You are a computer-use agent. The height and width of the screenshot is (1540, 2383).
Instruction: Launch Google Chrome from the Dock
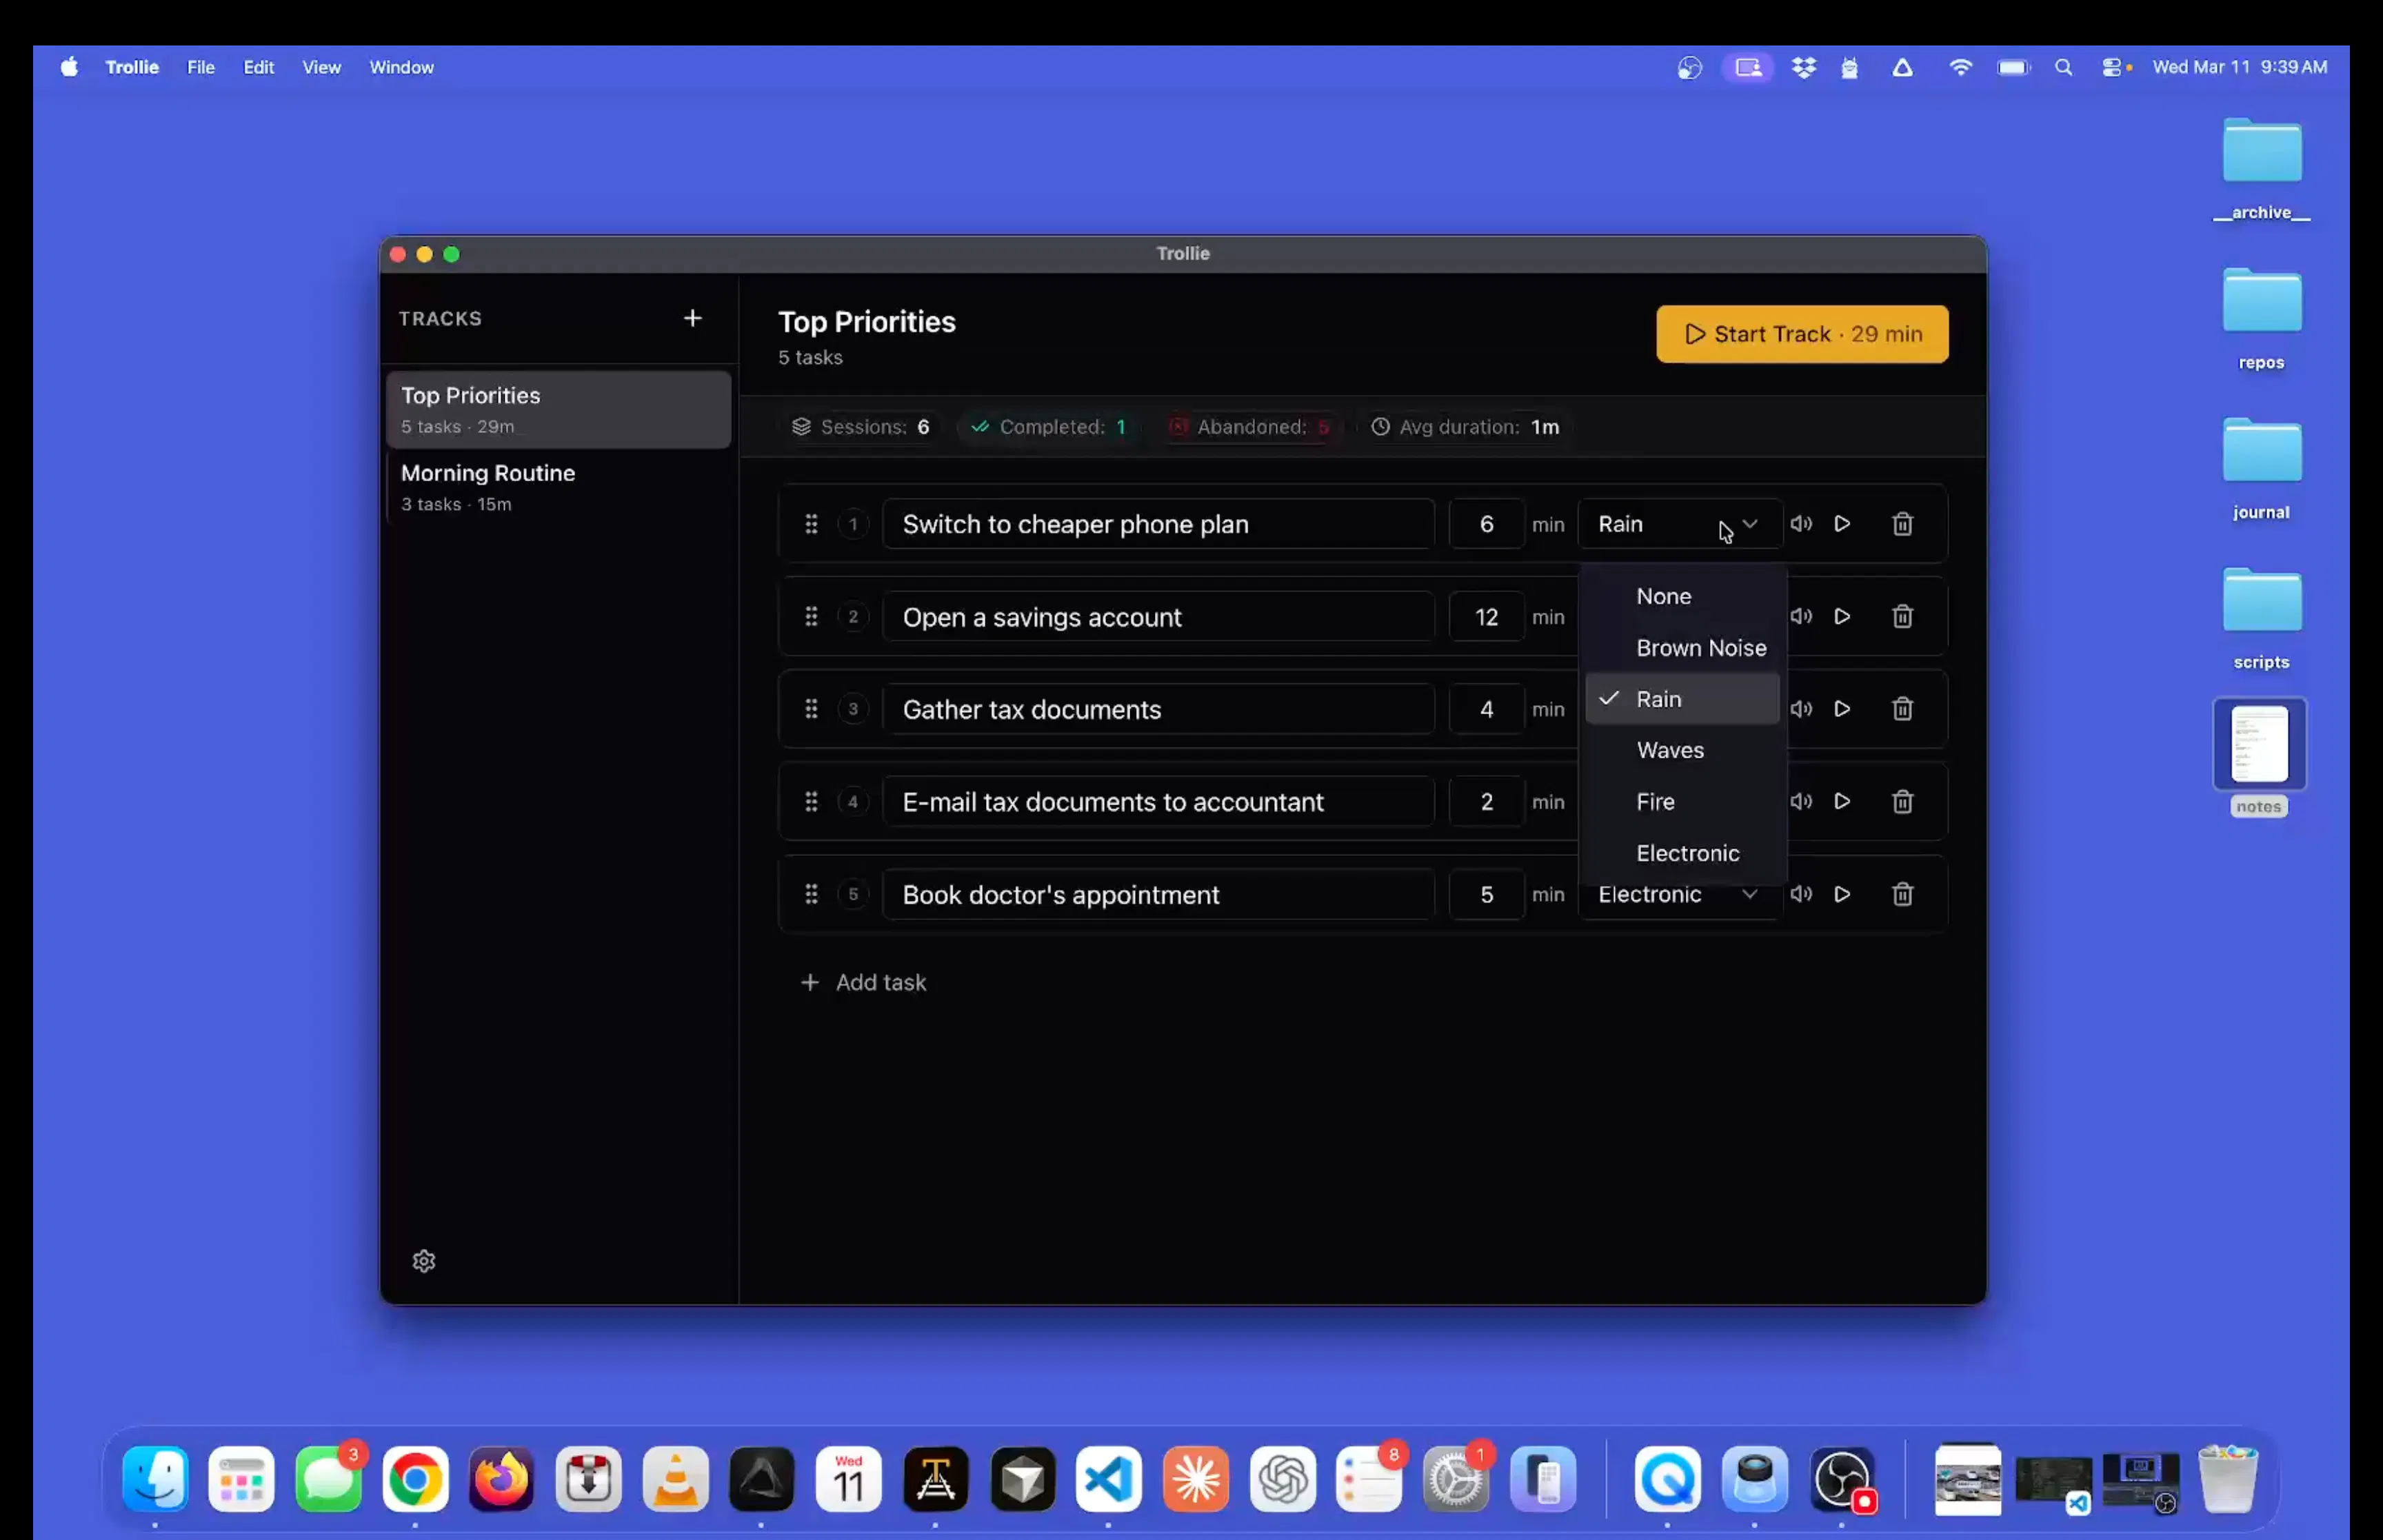click(415, 1479)
